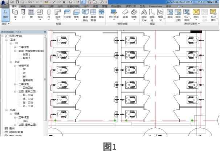The height and width of the screenshot is (153, 220).
Task: Select the Tag Area (标记面积) tool
Action: [213, 15]
